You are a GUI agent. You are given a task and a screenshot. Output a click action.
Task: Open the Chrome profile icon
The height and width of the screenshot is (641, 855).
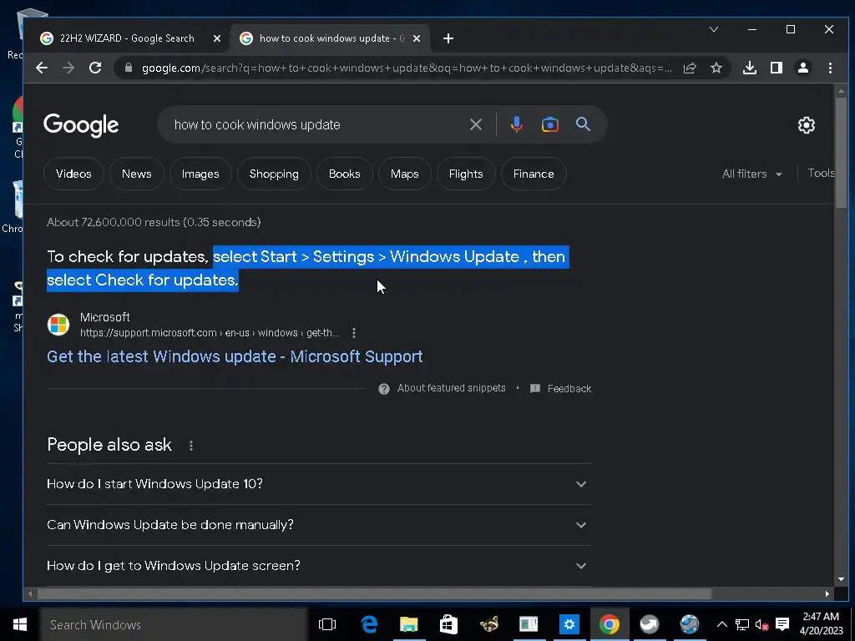point(803,68)
